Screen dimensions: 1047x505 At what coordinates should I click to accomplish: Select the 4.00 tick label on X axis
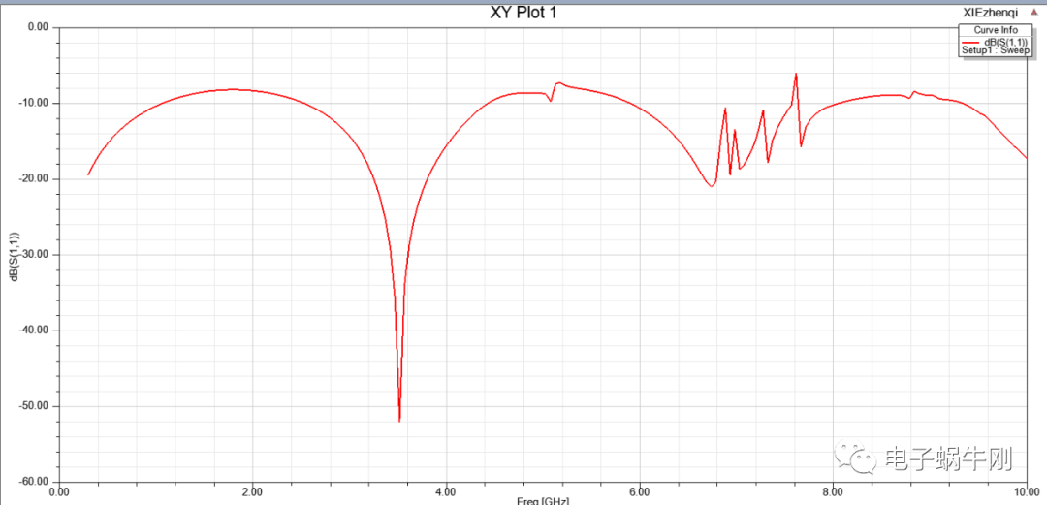(446, 491)
